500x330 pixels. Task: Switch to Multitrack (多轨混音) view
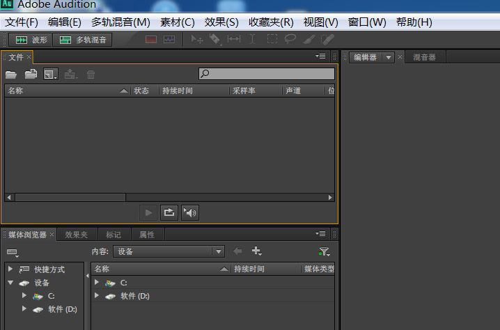coord(83,40)
